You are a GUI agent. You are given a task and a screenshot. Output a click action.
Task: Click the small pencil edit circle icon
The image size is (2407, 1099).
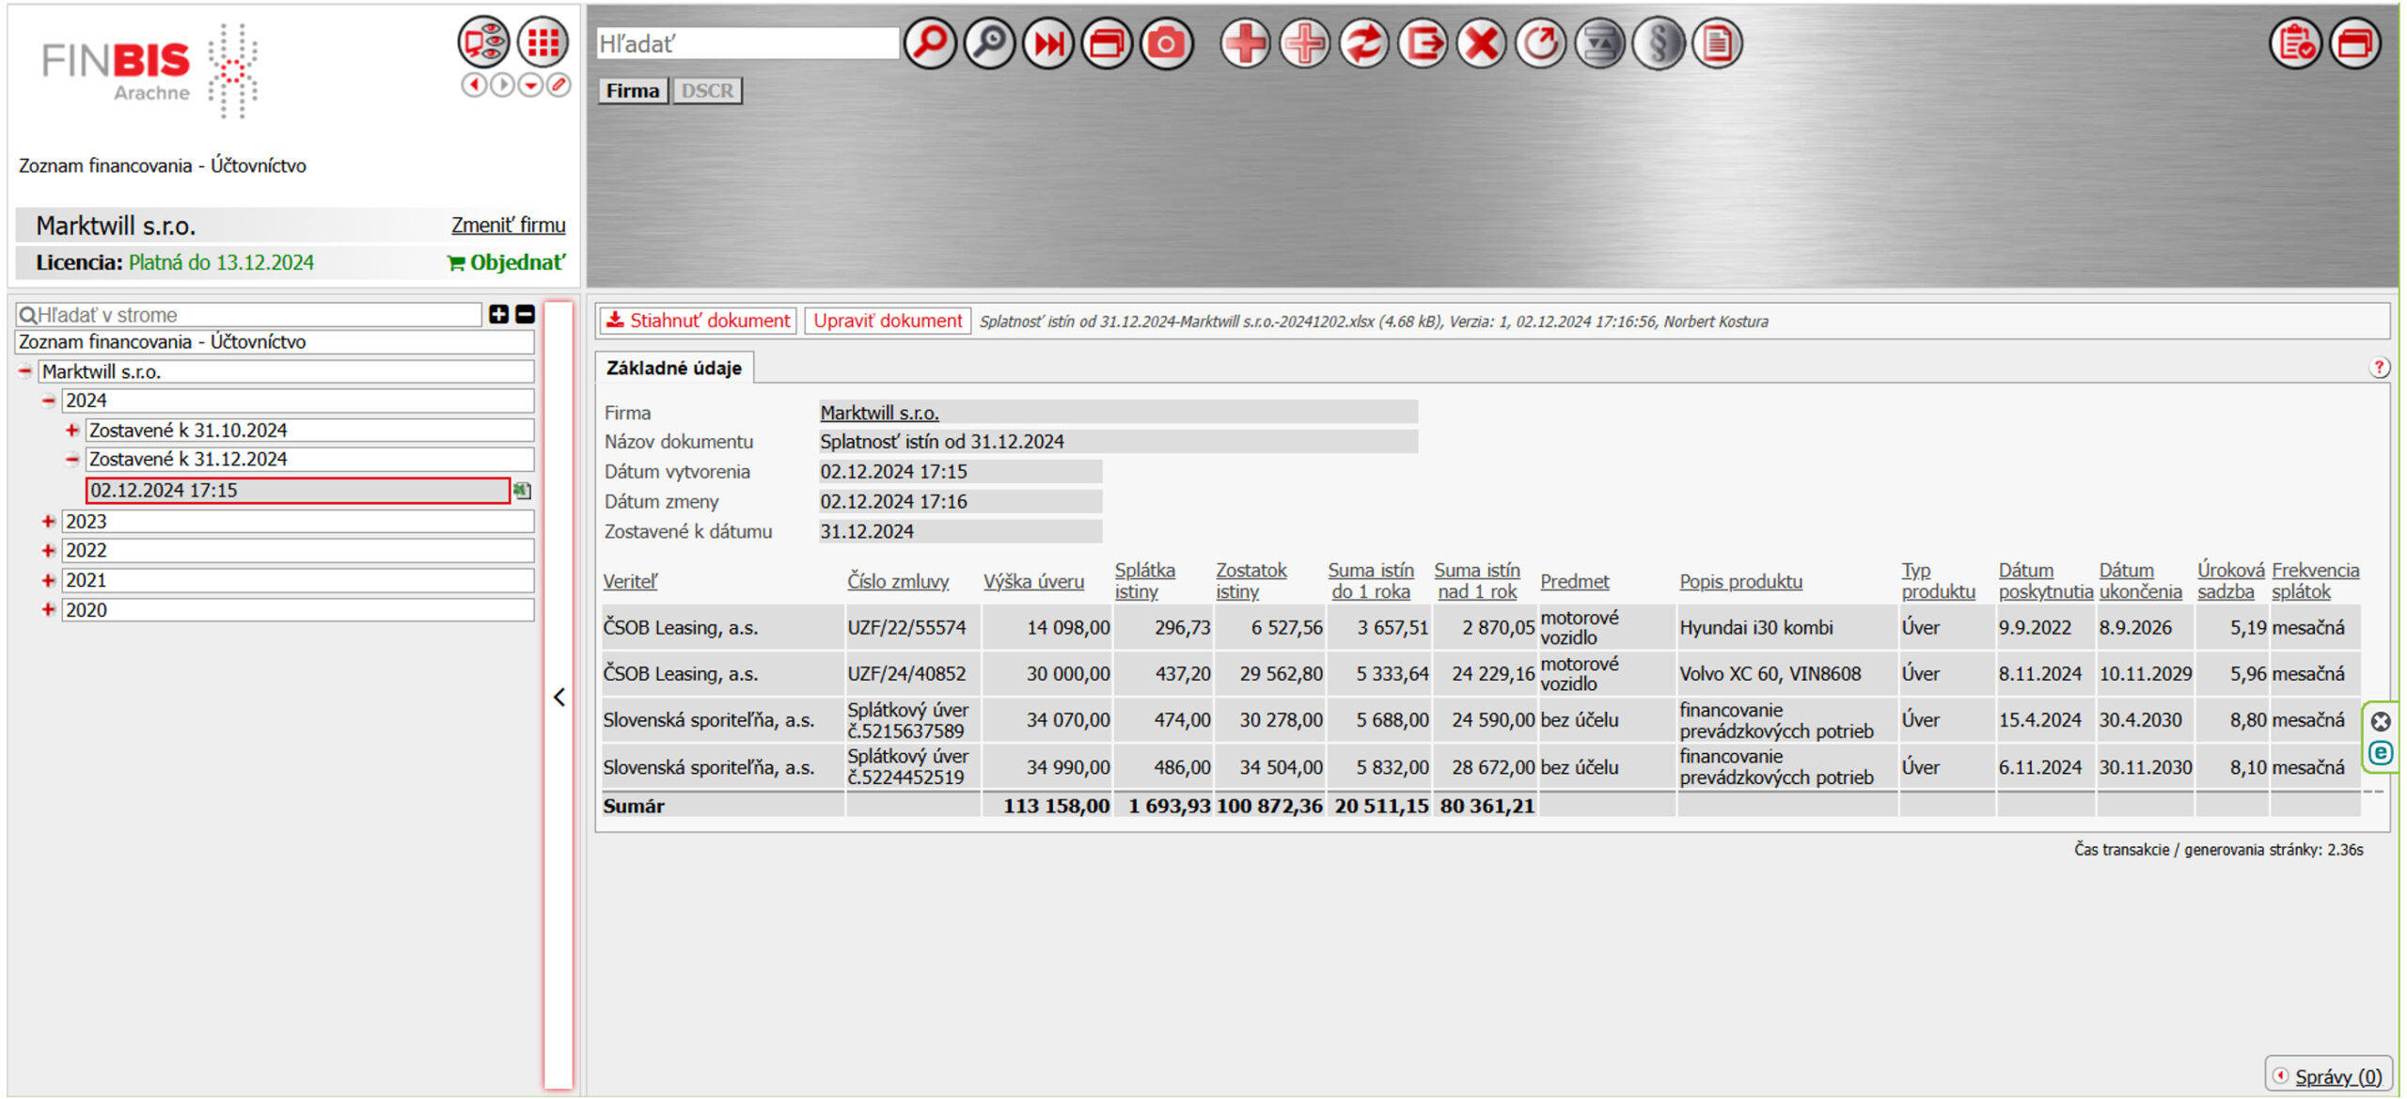click(558, 86)
